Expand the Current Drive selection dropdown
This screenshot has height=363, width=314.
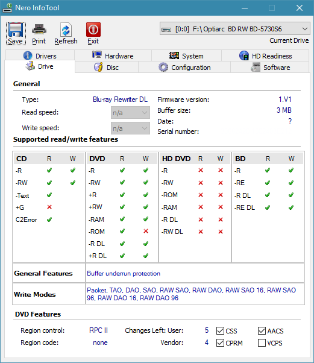234,29
